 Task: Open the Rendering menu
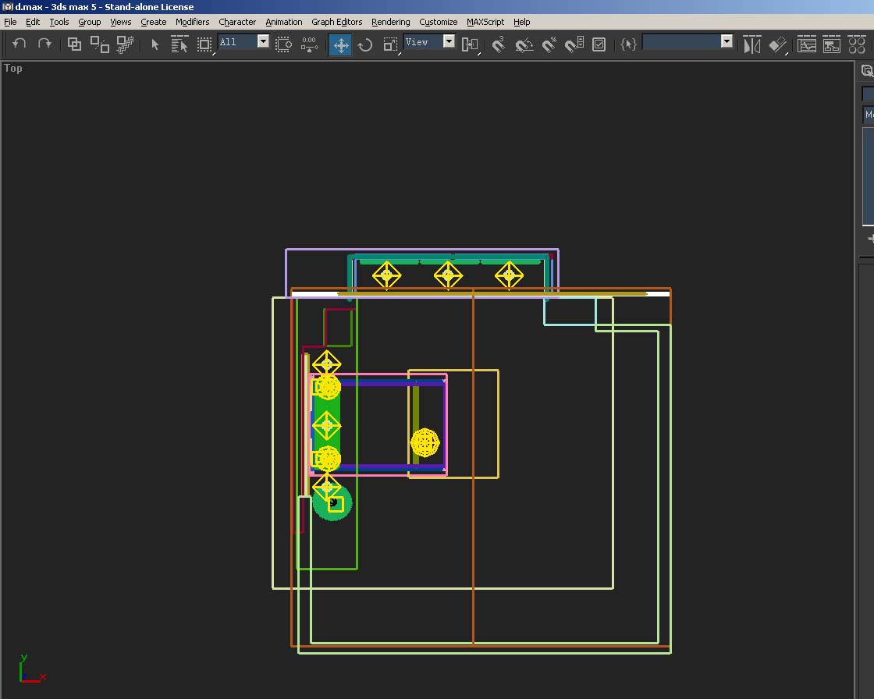tap(390, 22)
